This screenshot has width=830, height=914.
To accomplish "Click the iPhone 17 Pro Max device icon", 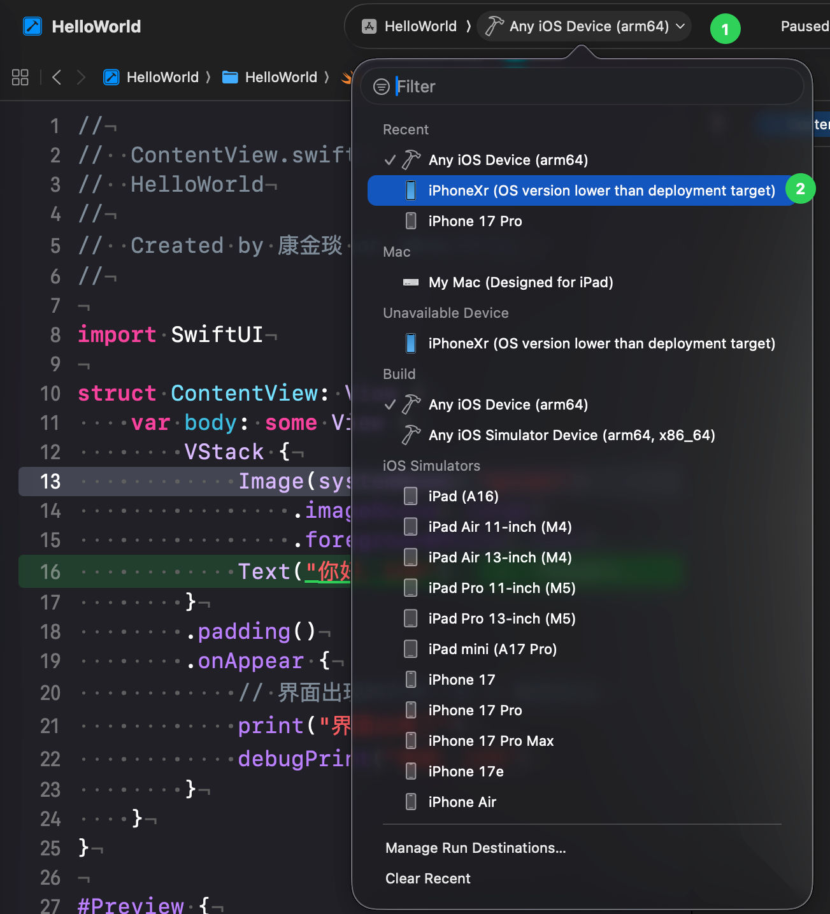I will pyautogui.click(x=411, y=741).
